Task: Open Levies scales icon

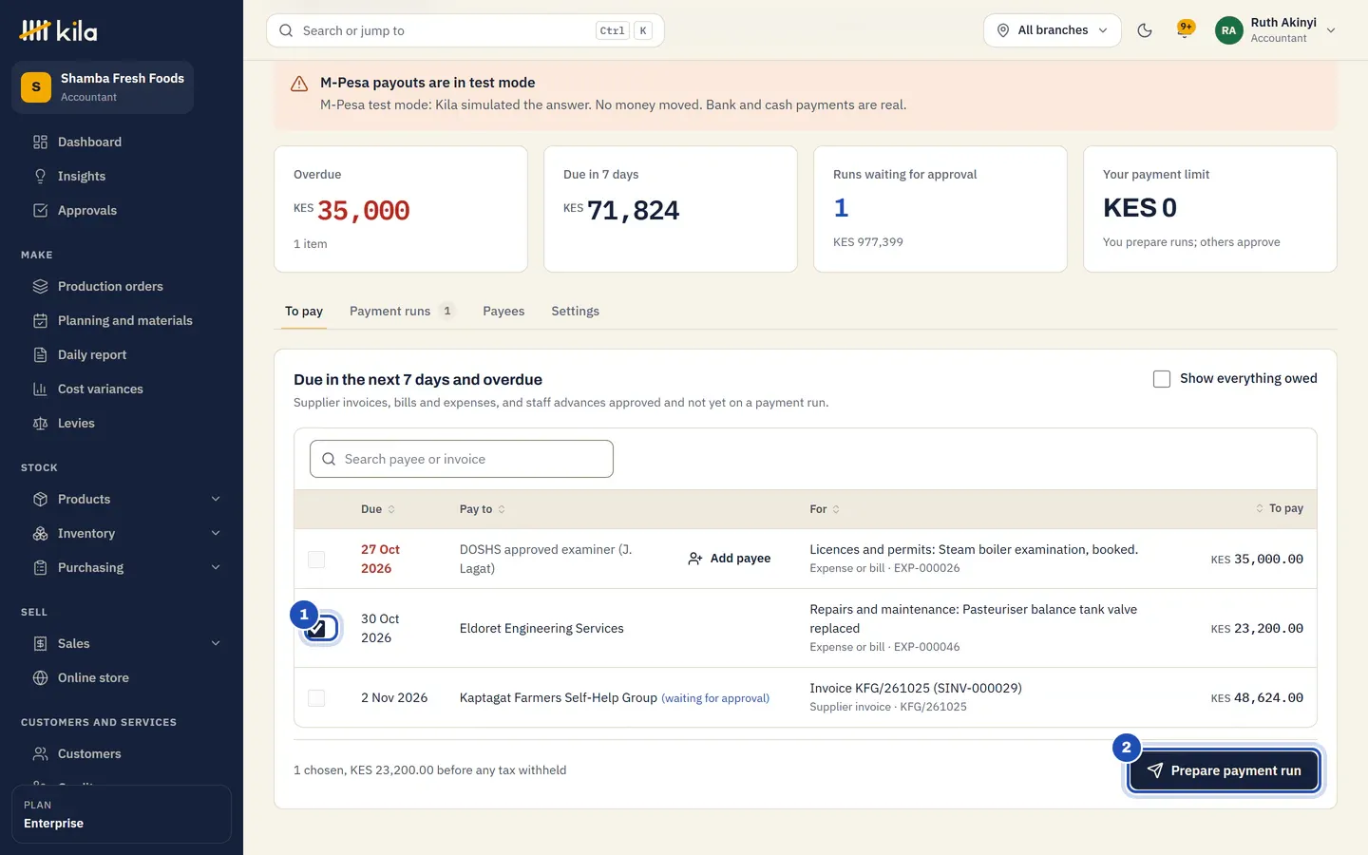Action: click(x=40, y=424)
